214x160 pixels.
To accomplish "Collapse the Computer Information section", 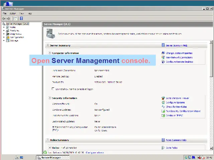I will 50,53.
